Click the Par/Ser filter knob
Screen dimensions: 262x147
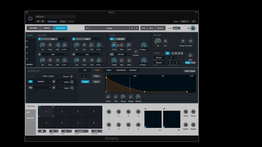(136, 52)
